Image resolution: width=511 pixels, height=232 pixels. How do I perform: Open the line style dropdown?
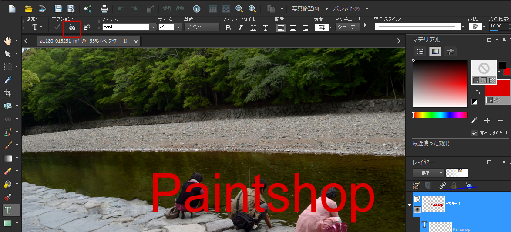[x=463, y=27]
